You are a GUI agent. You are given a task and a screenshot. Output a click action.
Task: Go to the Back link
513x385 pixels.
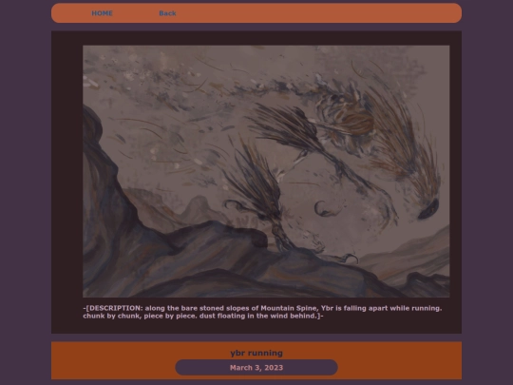coord(167,13)
